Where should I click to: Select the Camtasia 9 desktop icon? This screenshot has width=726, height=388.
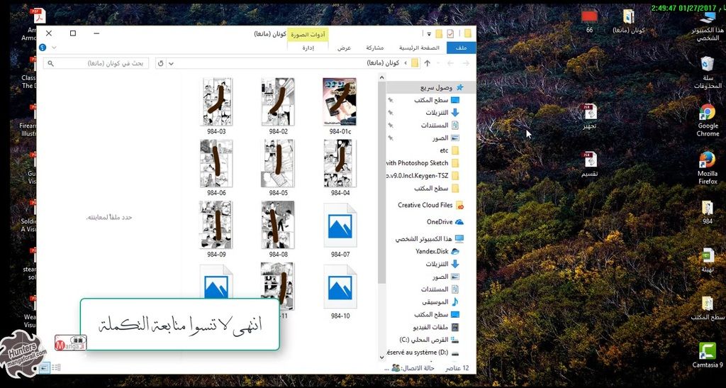707,355
